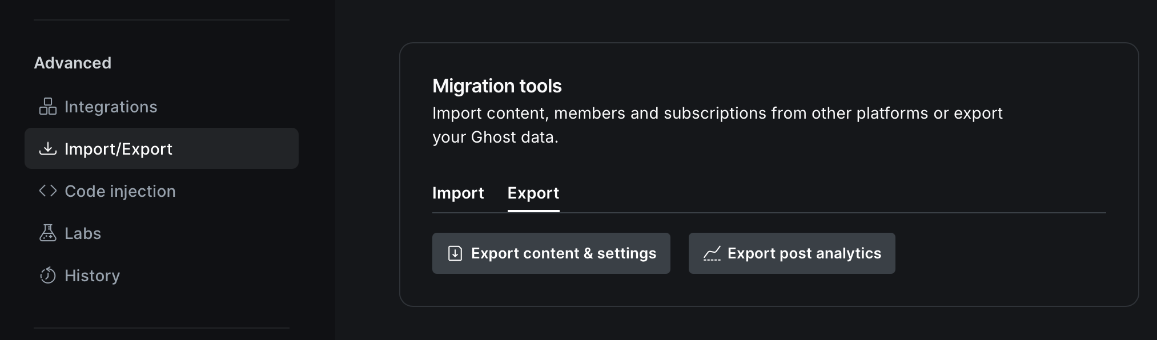Click the Migration tools heading
The height and width of the screenshot is (340, 1157).
tap(497, 86)
